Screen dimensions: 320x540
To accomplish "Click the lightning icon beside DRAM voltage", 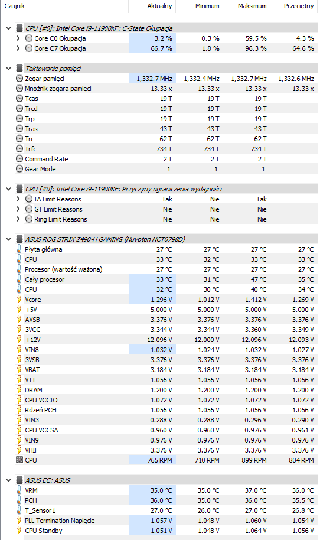I will [19, 389].
